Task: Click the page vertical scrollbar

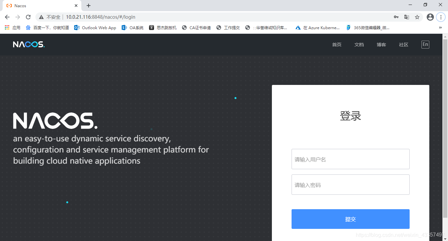Action: tap(445, 128)
